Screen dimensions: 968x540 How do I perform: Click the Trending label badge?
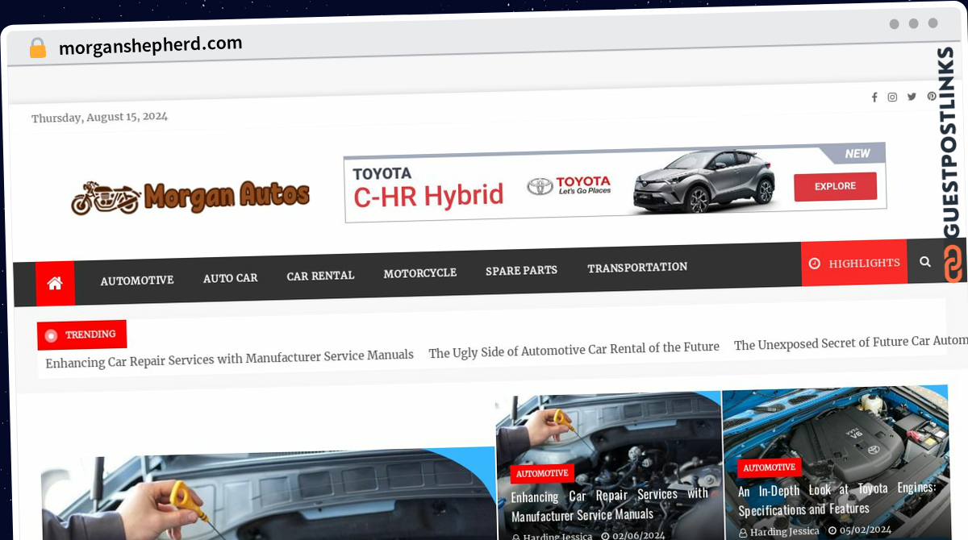[x=82, y=334]
